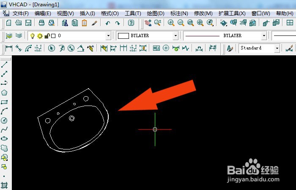Click the BYLAYER color preview box

pyautogui.click(x=123, y=36)
